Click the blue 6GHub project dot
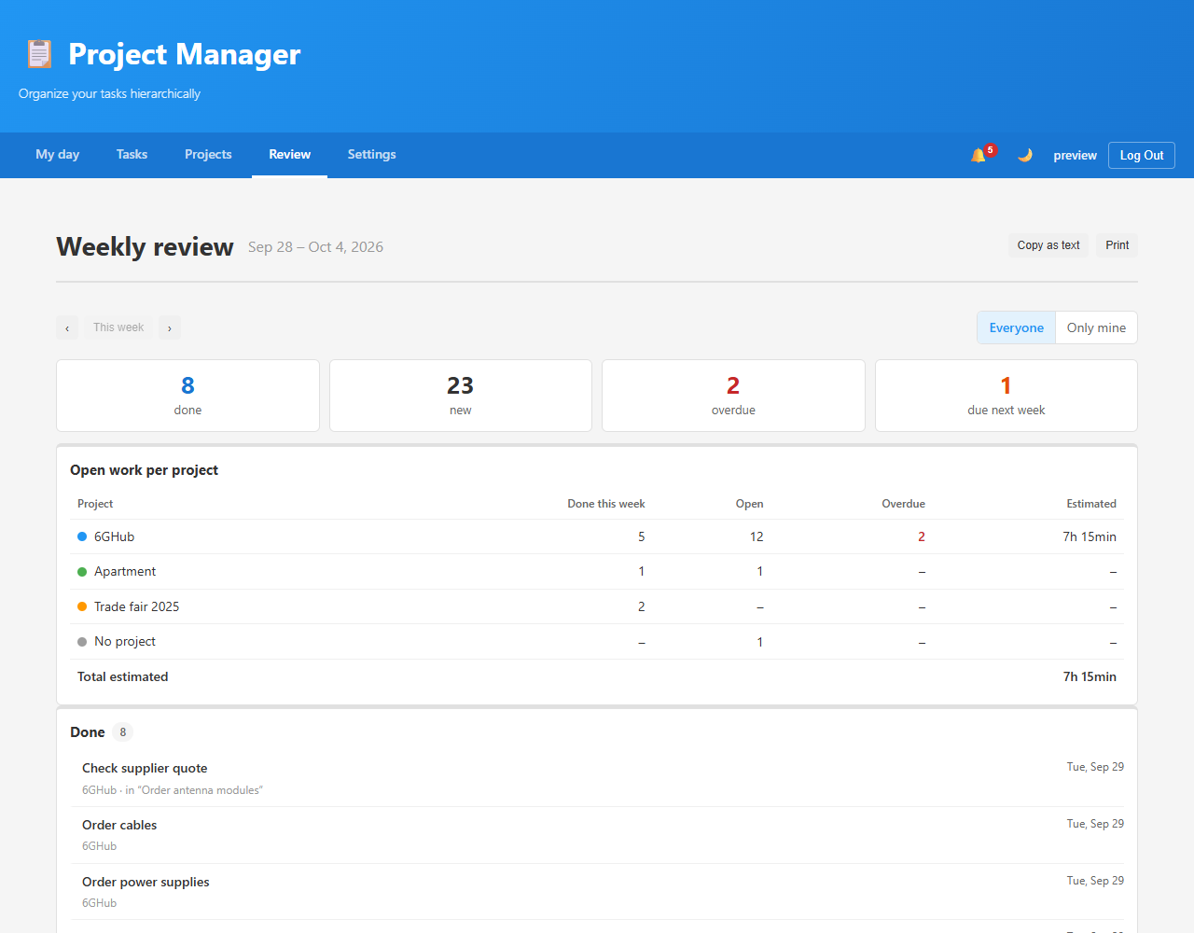 coord(82,536)
